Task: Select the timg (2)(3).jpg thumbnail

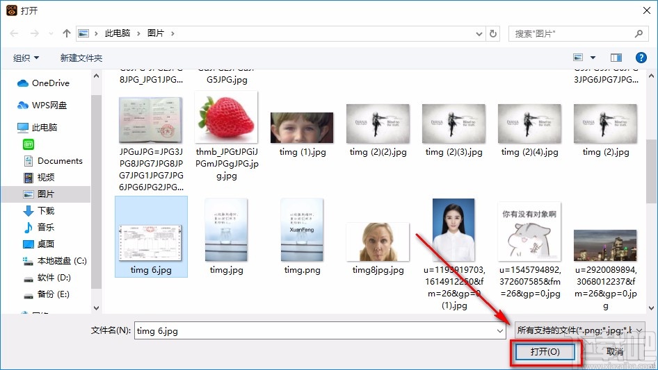Action: [454, 123]
